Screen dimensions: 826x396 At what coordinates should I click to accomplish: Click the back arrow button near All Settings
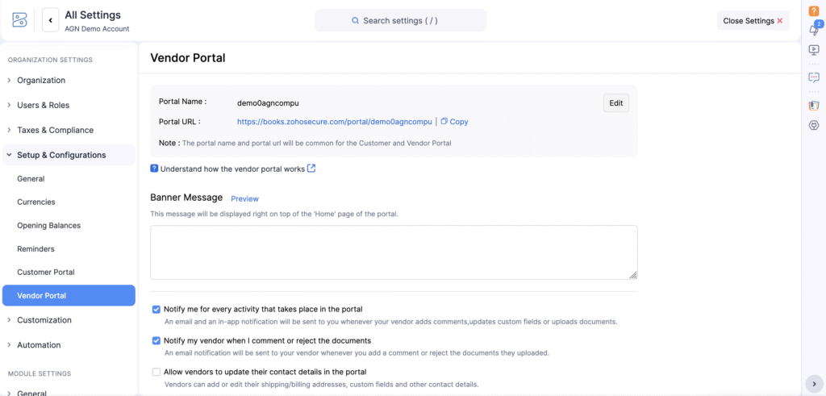coord(51,20)
